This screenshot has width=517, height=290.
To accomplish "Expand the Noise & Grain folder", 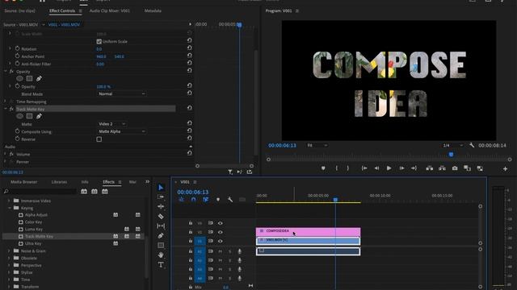I will pos(9,251).
